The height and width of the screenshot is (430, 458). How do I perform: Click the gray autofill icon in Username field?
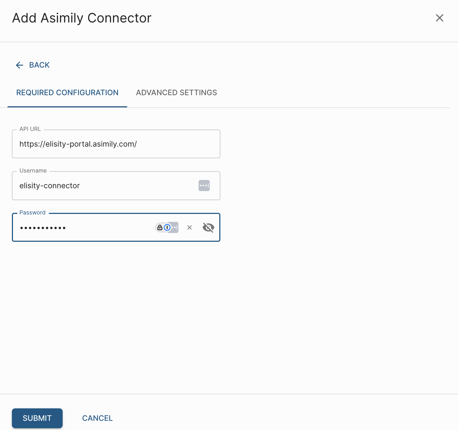[204, 186]
